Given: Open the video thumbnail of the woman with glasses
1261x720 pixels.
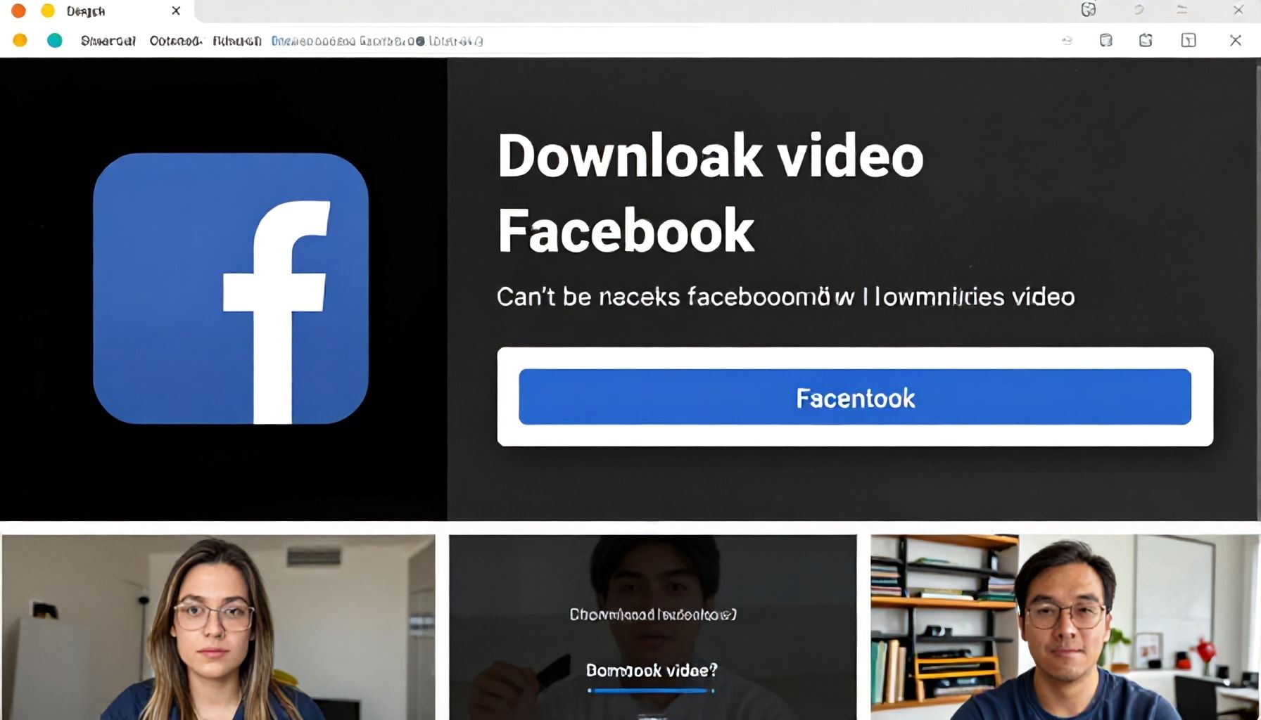Looking at the screenshot, I should point(218,627).
